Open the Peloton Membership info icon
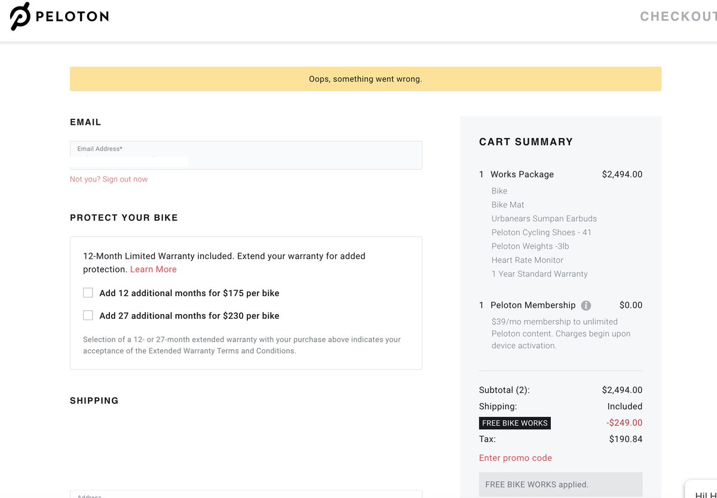The image size is (717, 498). point(586,305)
